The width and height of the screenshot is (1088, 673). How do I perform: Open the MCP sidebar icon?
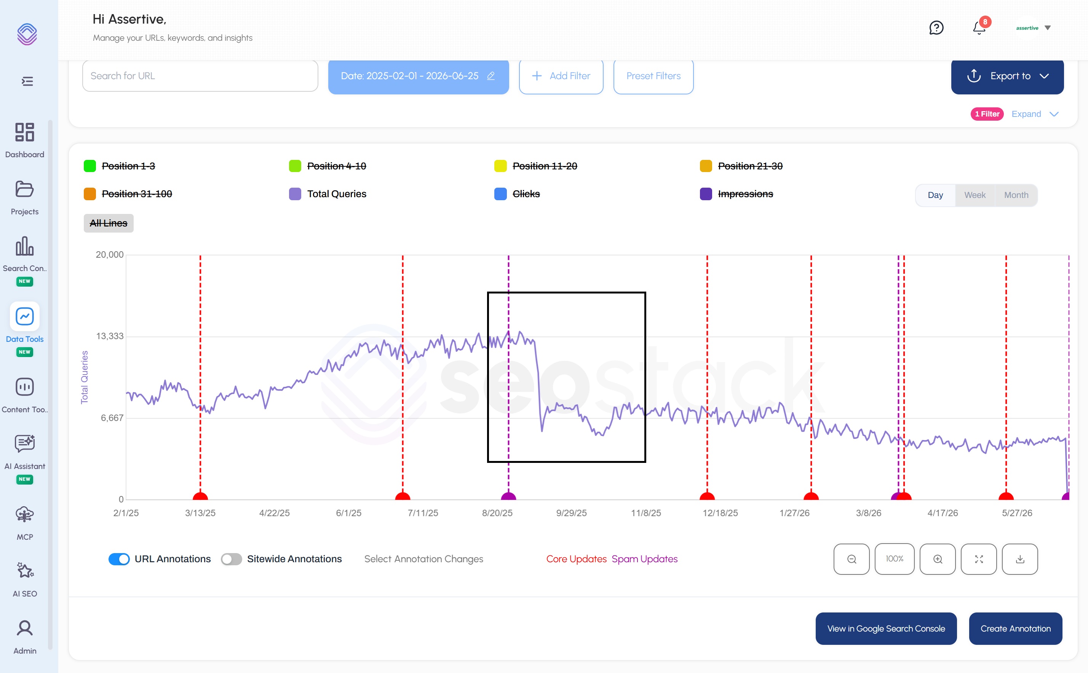(24, 515)
